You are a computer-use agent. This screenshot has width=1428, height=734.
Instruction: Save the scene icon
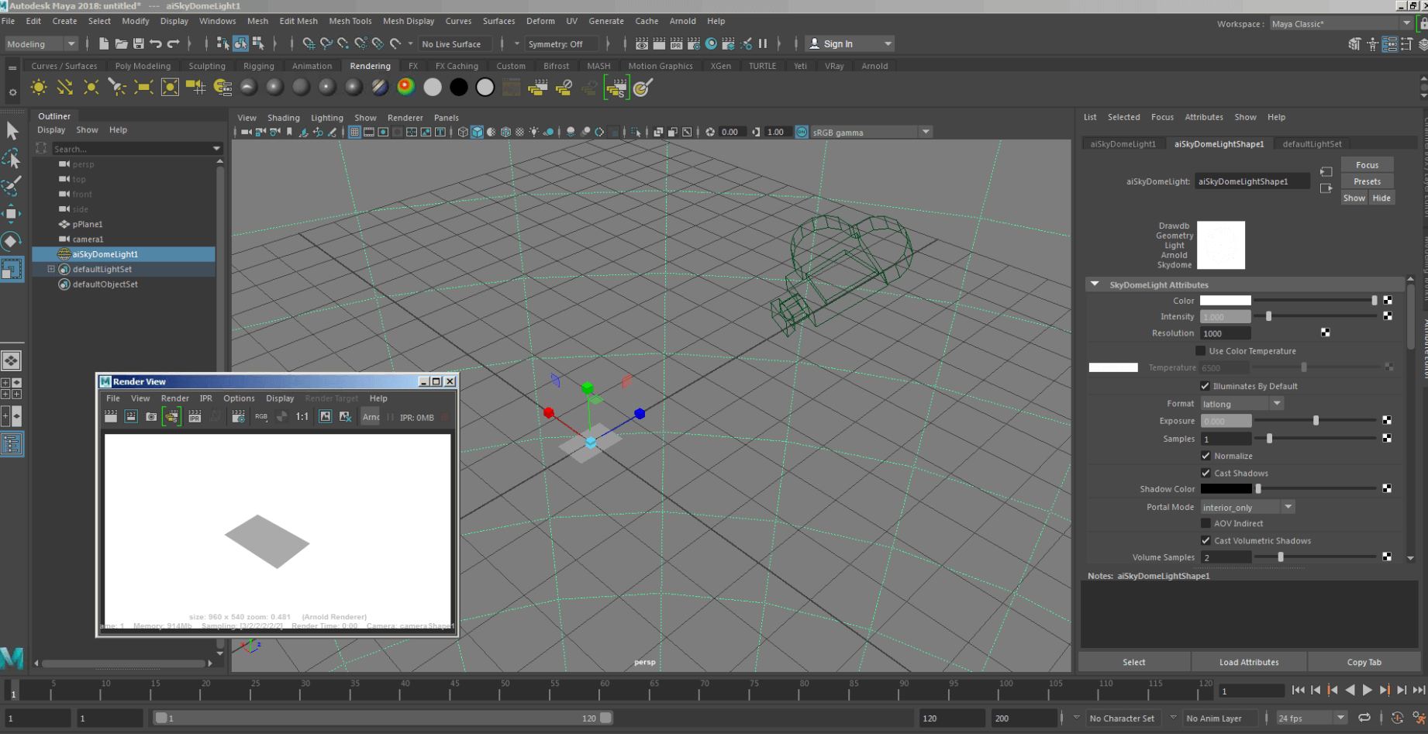pyautogui.click(x=139, y=43)
